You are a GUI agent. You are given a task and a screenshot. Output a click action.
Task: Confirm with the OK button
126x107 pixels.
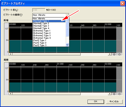coord(96,102)
